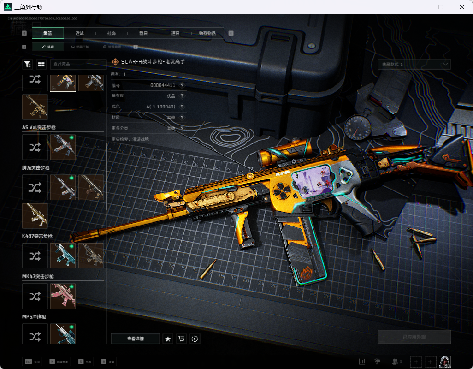Open the flag icon in bottom bar
473x369 pixels.
[378, 362]
